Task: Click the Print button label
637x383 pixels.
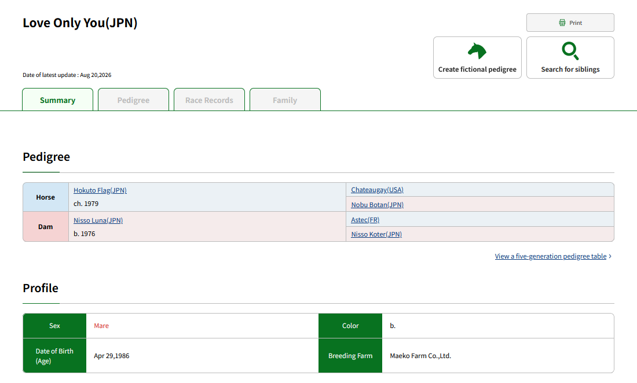Action: point(576,23)
